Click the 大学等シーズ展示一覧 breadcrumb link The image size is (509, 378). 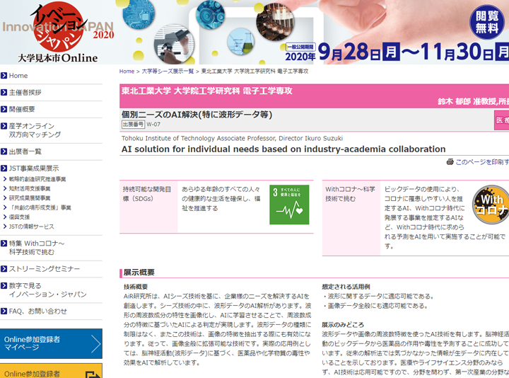pyautogui.click(x=168, y=71)
